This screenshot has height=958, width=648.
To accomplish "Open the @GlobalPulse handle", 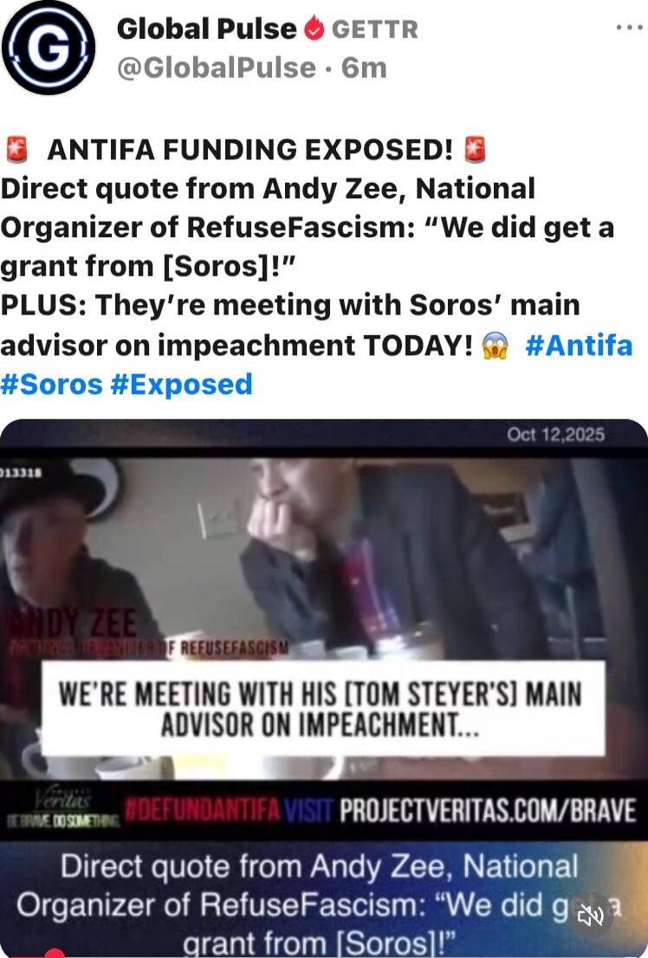I will click(x=217, y=68).
